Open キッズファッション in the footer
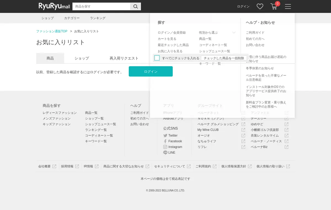This screenshot has width=331, height=210. click(x=57, y=124)
